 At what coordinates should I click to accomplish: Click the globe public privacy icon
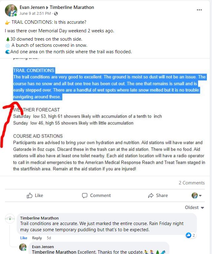click(x=56, y=14)
